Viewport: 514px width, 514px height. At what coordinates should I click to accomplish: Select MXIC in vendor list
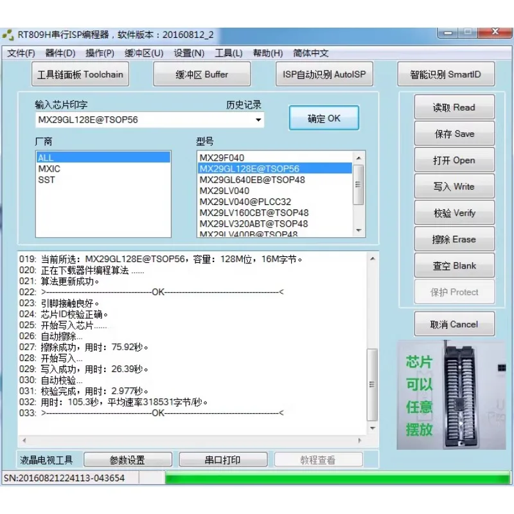click(103, 169)
